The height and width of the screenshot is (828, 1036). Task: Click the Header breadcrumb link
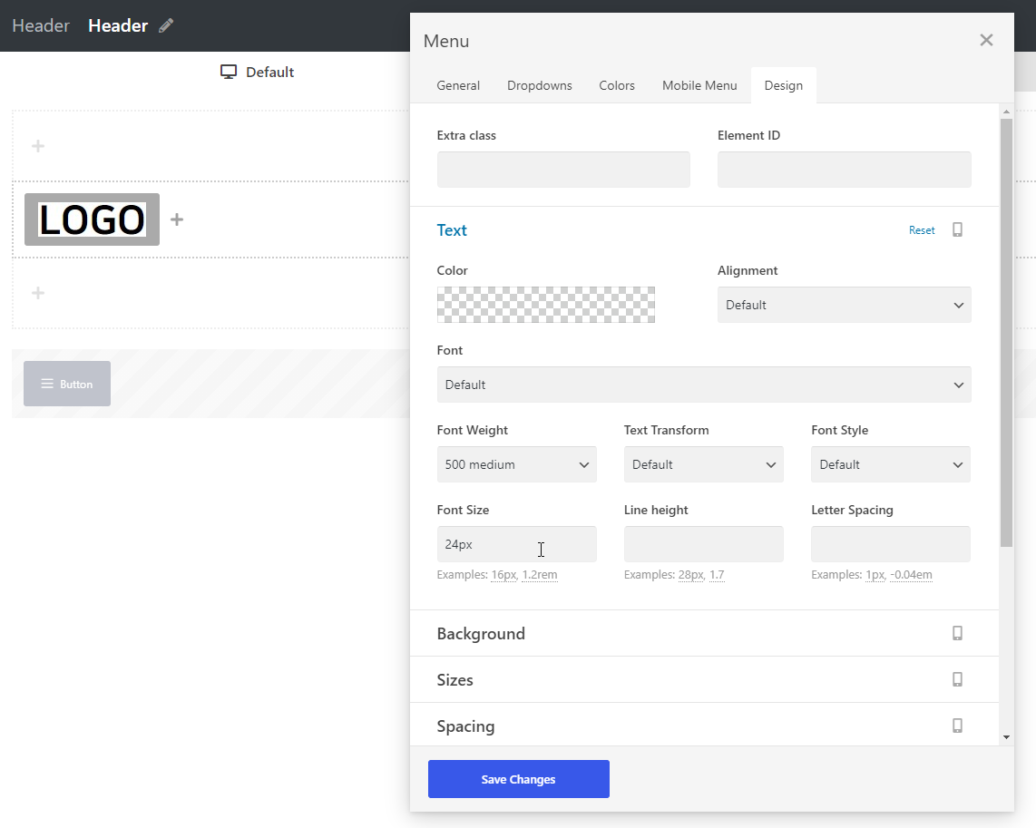coord(41,25)
